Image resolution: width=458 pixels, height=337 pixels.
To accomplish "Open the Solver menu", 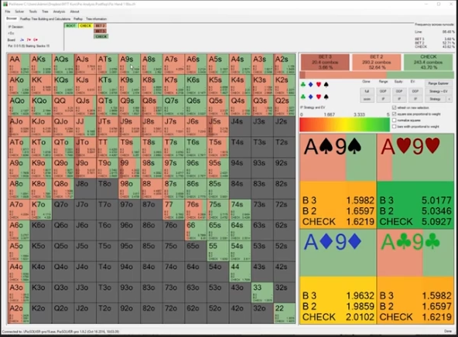I will pos(19,12).
